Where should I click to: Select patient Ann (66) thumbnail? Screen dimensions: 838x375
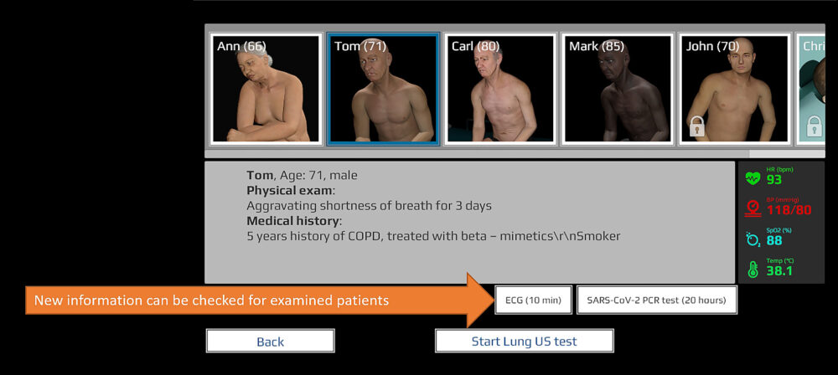point(266,89)
